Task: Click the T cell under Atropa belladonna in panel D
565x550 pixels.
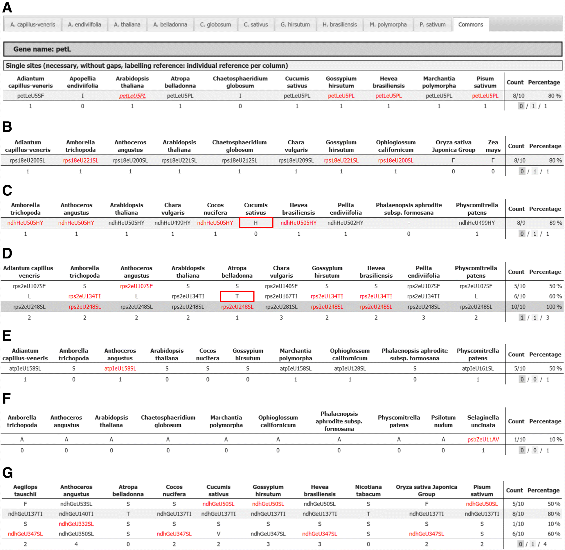Action: [237, 296]
